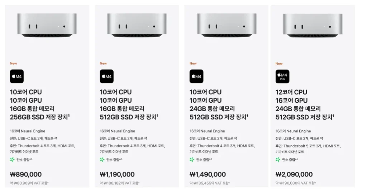
Task: Click the carbon neutral leaf icon for ₩2,090,000 model
Action: tap(278, 160)
